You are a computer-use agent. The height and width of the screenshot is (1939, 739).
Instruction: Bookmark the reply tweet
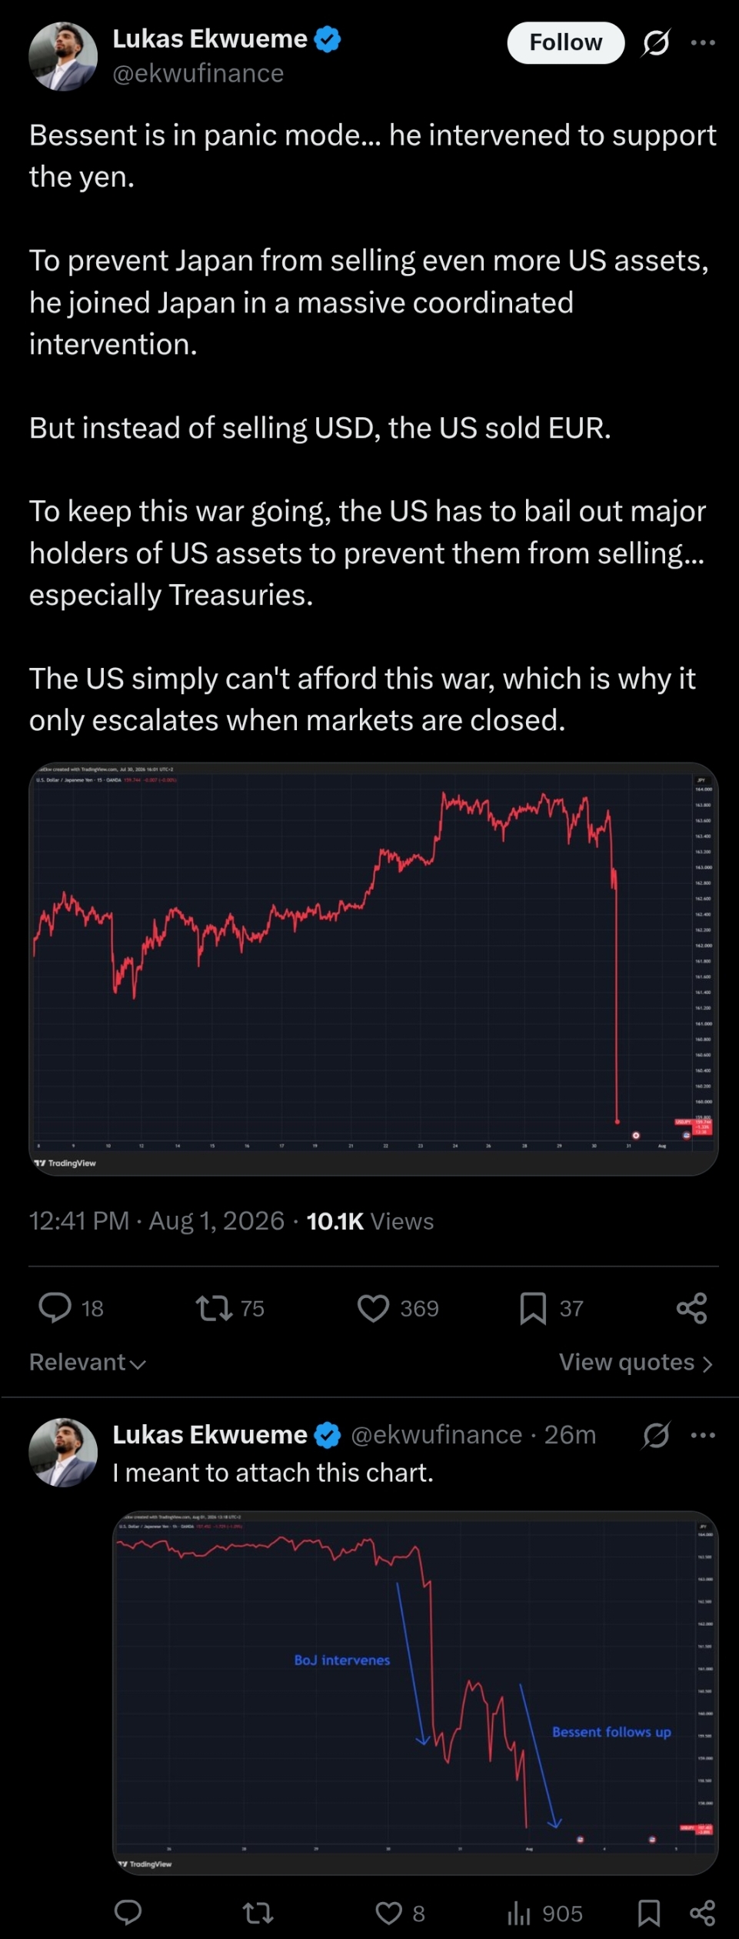coord(649,1913)
